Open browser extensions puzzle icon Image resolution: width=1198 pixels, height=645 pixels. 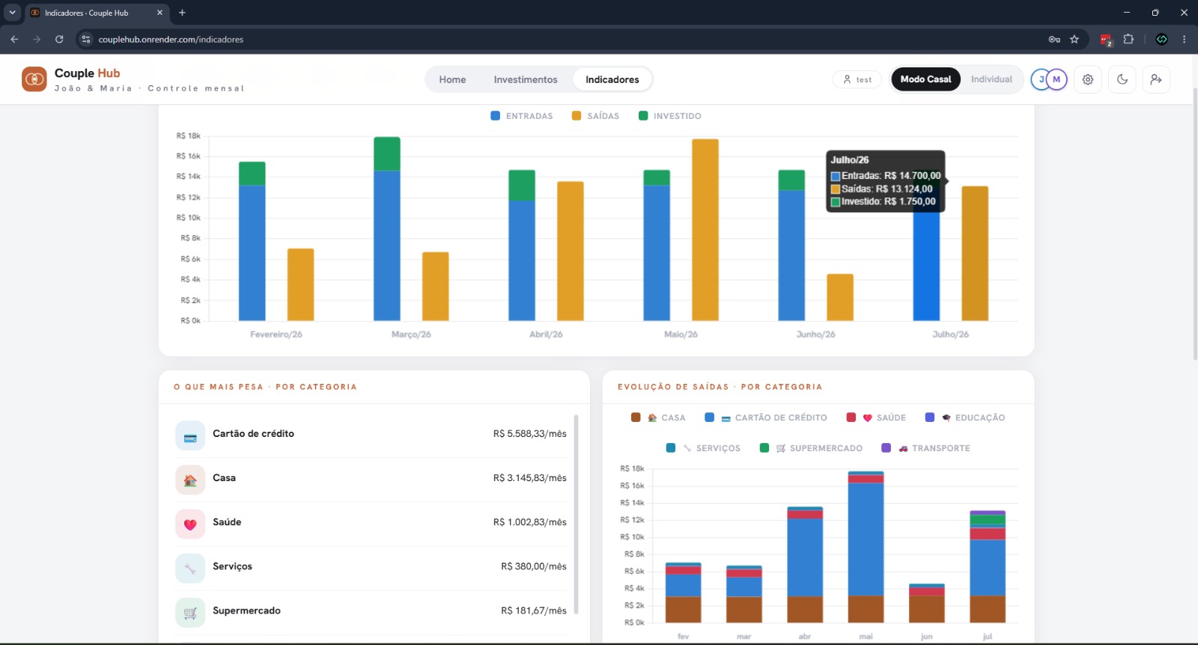coord(1128,39)
